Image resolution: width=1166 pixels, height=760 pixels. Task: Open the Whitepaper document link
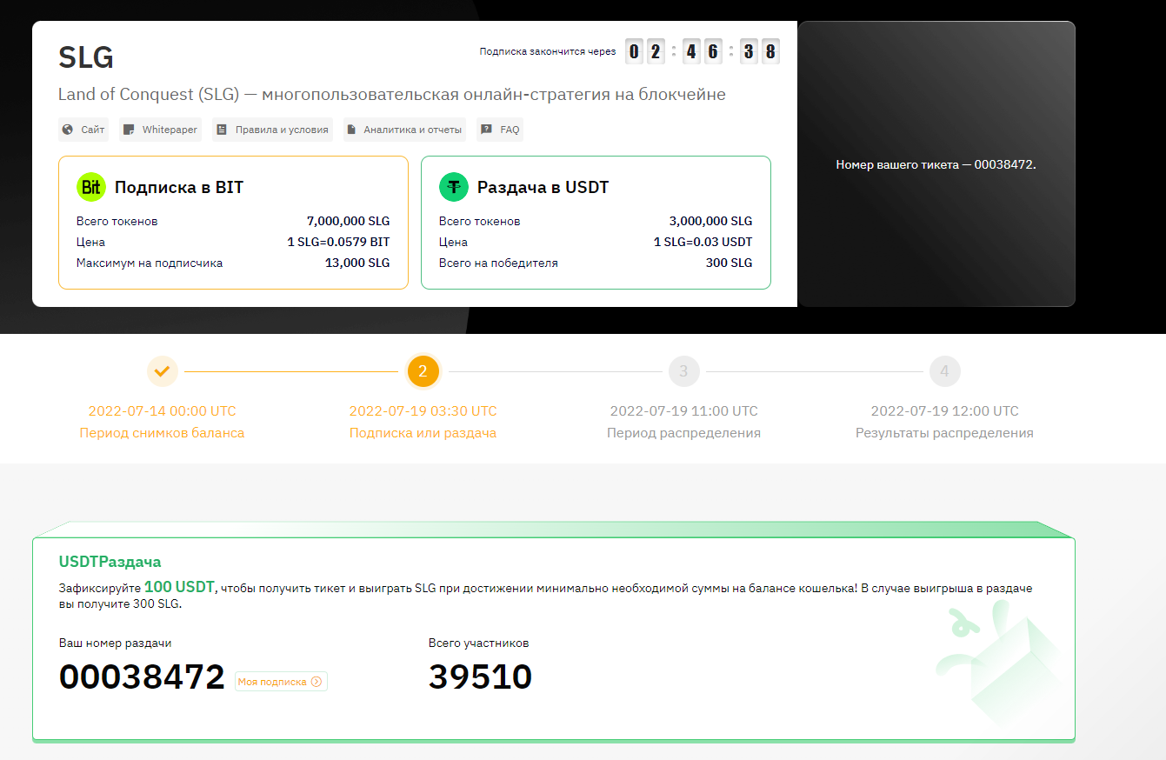(160, 130)
